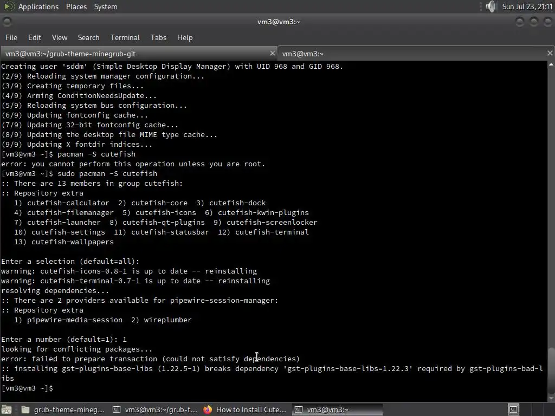
Task: Click the 'error: failed to prepare transaction' line
Action: point(151,359)
